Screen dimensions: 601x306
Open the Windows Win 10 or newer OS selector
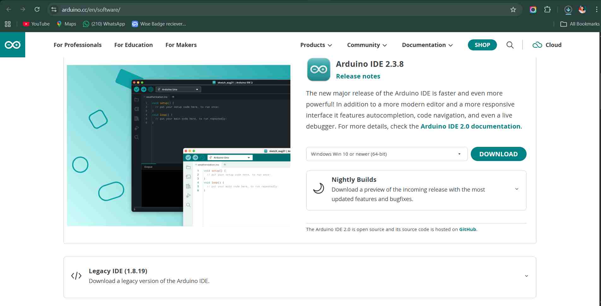tap(387, 154)
